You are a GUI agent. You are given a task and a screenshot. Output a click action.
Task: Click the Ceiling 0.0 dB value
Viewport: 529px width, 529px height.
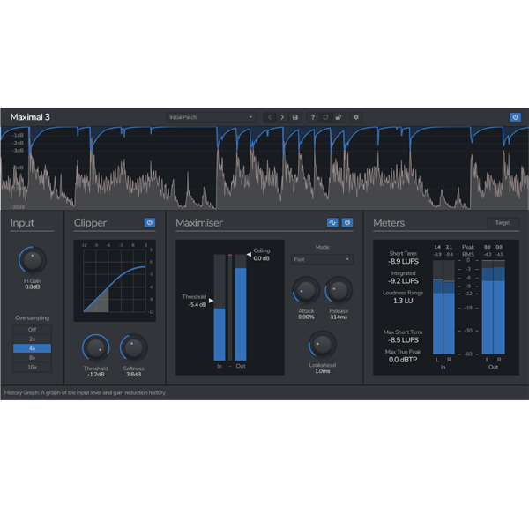[x=262, y=258]
